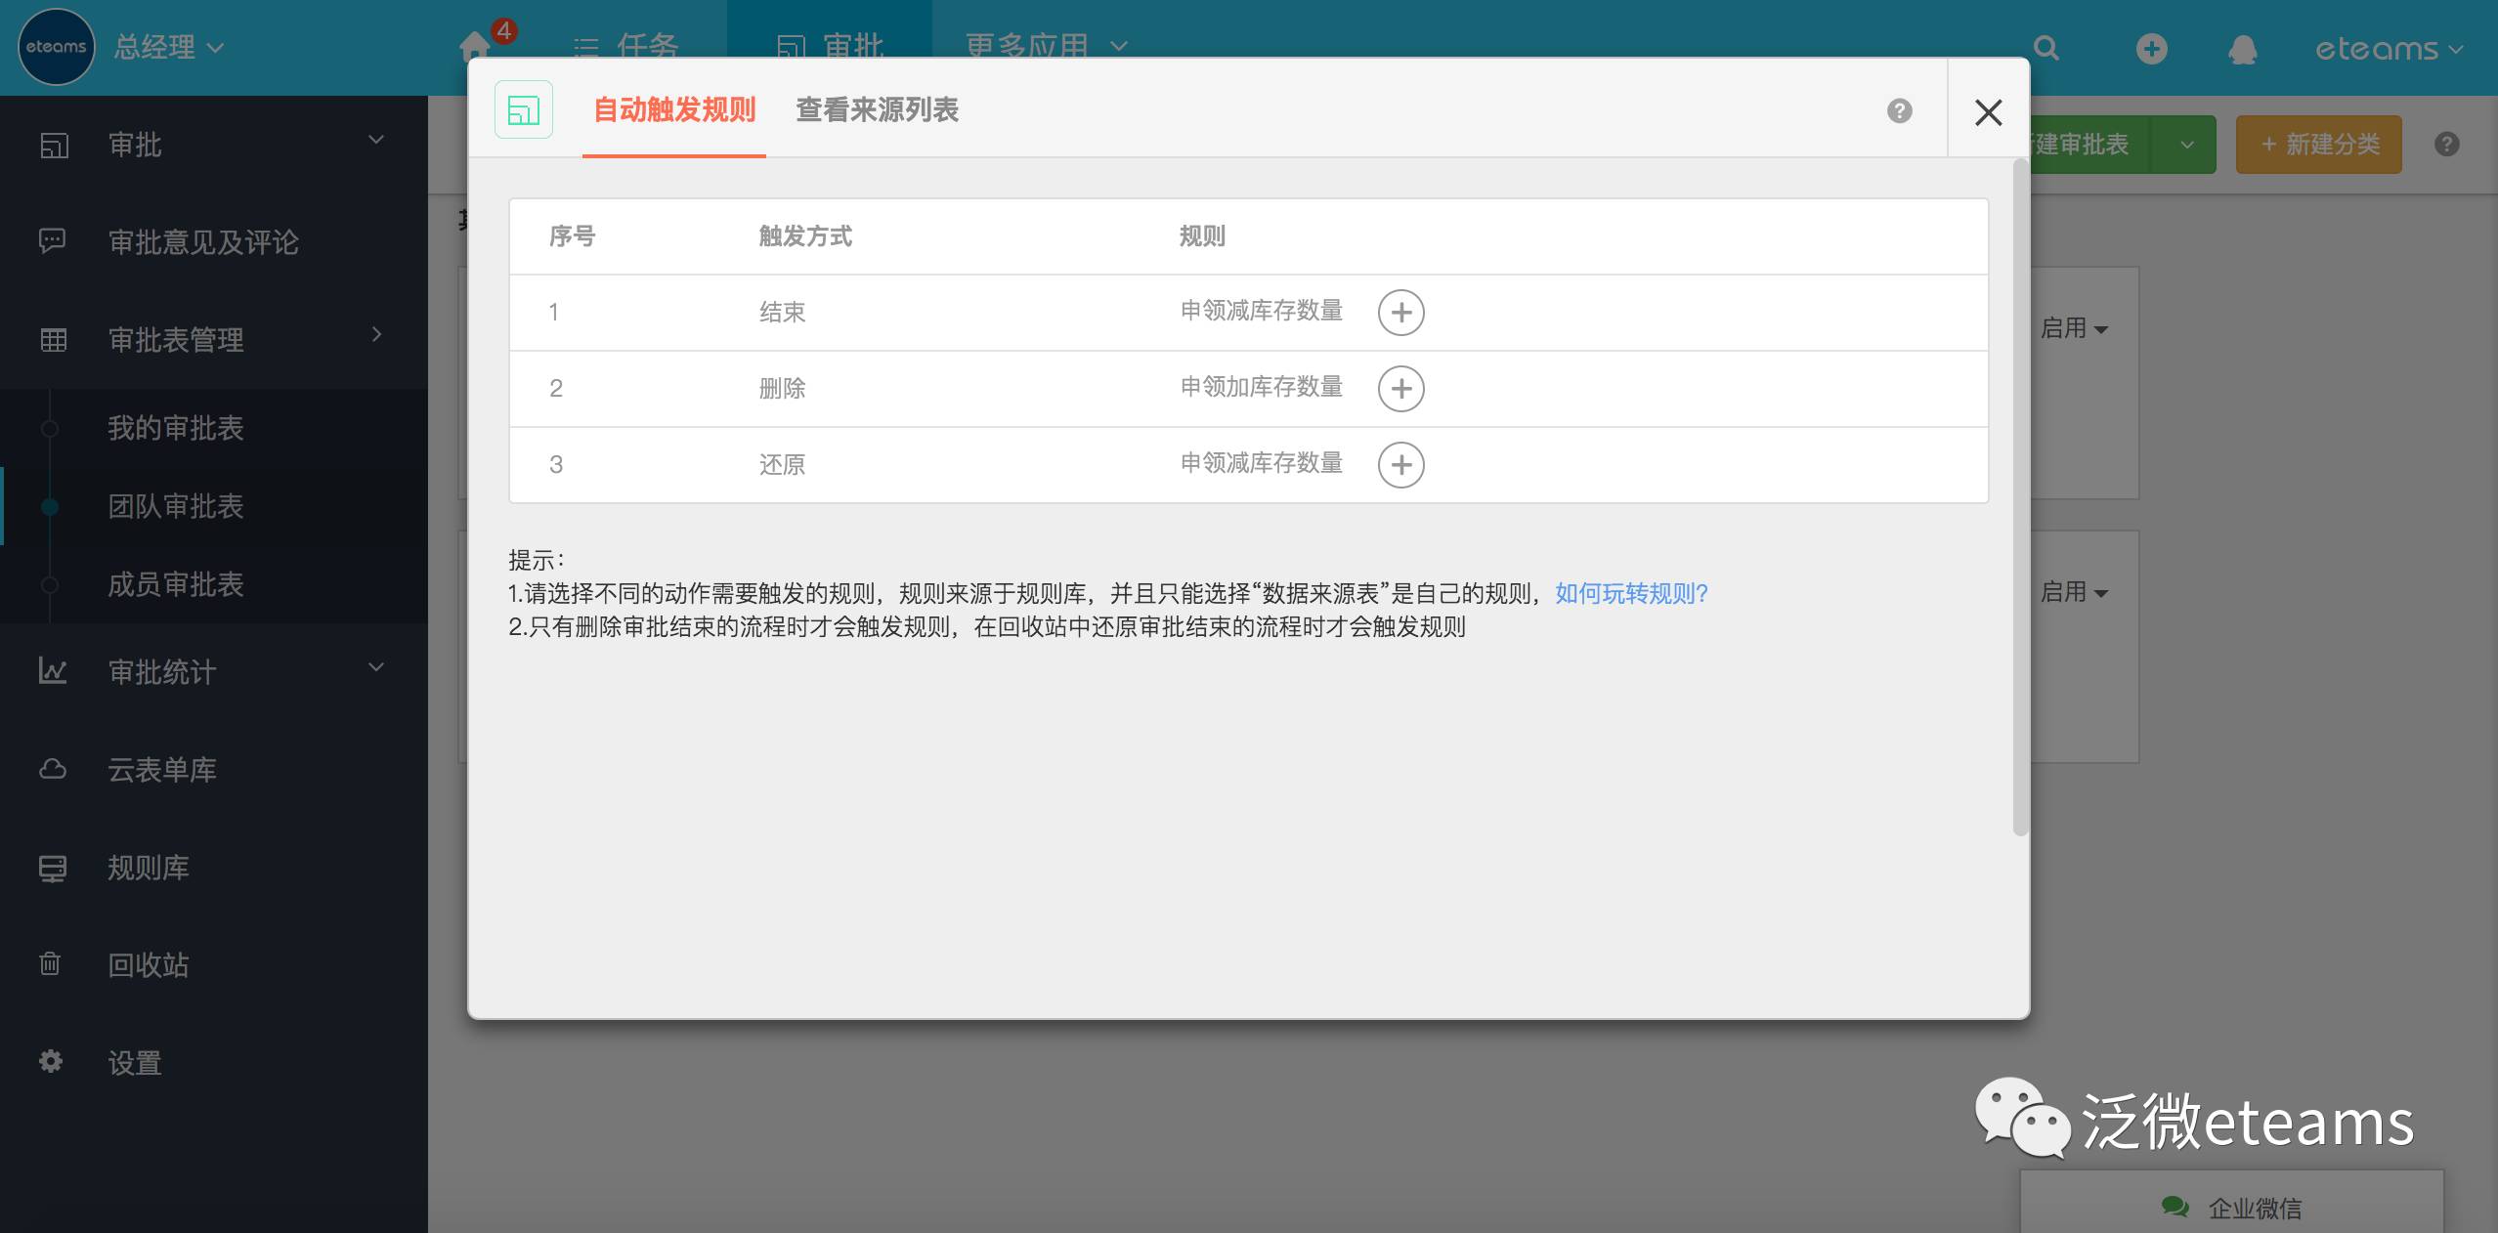Screen dimensions: 2498x1233
Task: Open eteams account dropdown at top right
Action: click(2387, 49)
